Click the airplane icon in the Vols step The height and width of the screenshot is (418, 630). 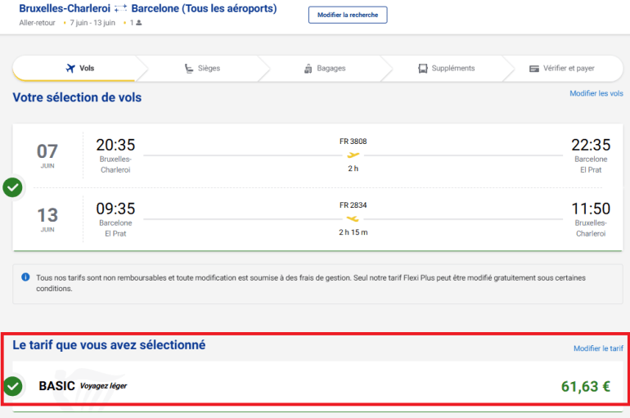pyautogui.click(x=70, y=69)
